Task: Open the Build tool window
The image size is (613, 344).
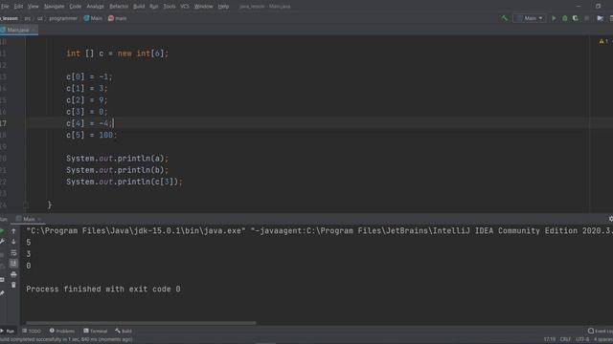Action: coord(124,331)
